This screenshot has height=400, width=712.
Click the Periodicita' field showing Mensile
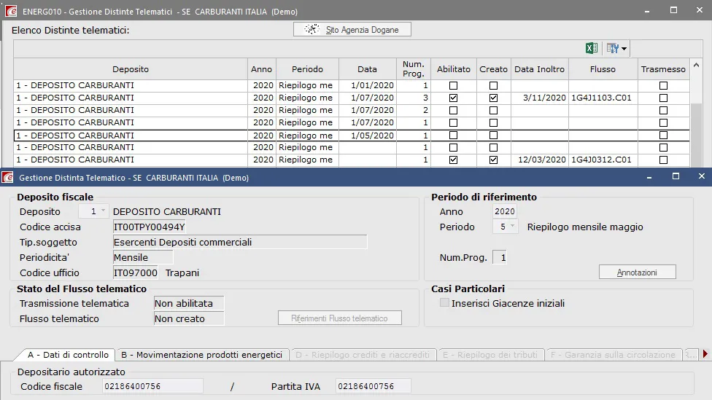coord(142,258)
